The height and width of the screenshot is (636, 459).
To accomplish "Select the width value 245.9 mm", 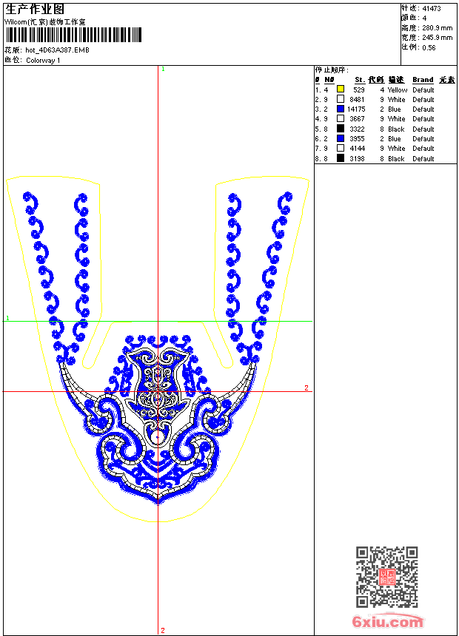I will pos(438,37).
